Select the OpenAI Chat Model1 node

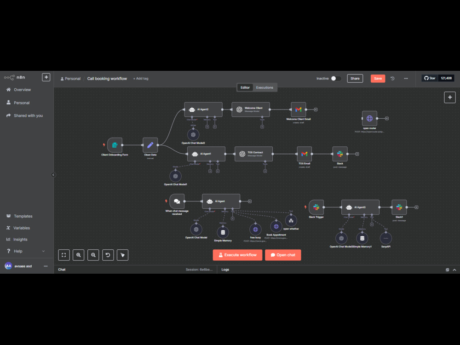tap(175, 176)
